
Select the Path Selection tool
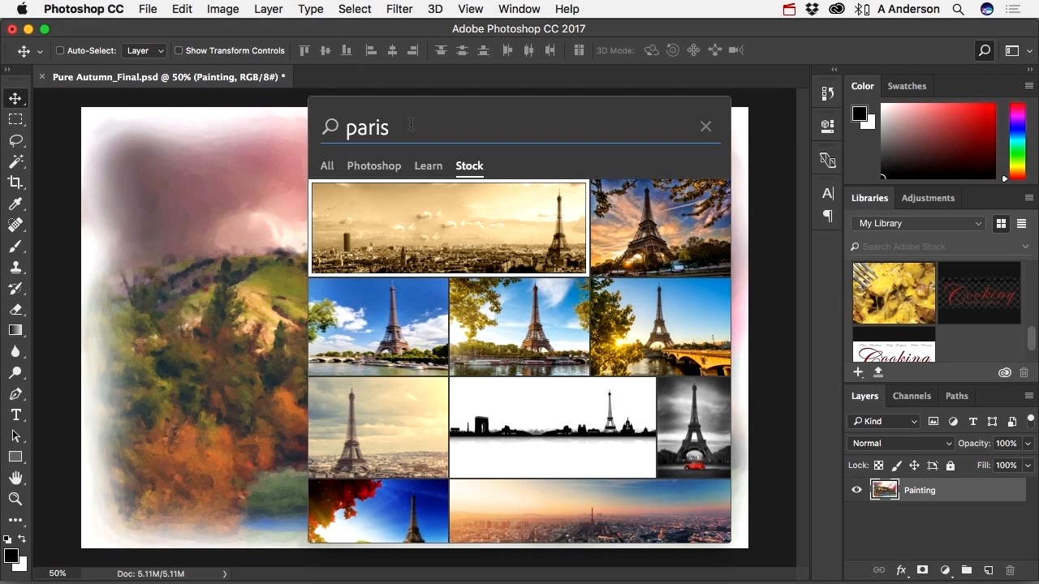pyautogui.click(x=15, y=436)
